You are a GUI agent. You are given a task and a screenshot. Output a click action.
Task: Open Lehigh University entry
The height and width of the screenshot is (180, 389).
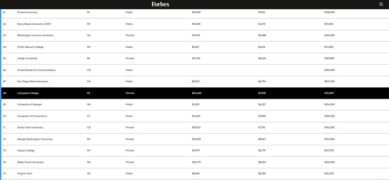(27, 58)
